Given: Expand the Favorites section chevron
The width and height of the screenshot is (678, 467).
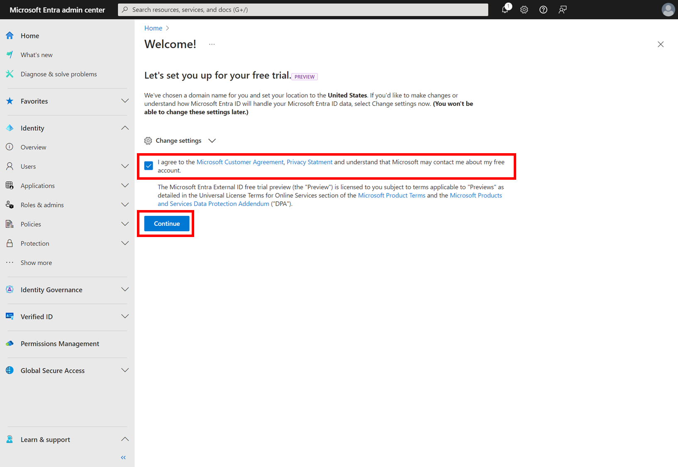Looking at the screenshot, I should coord(125,101).
